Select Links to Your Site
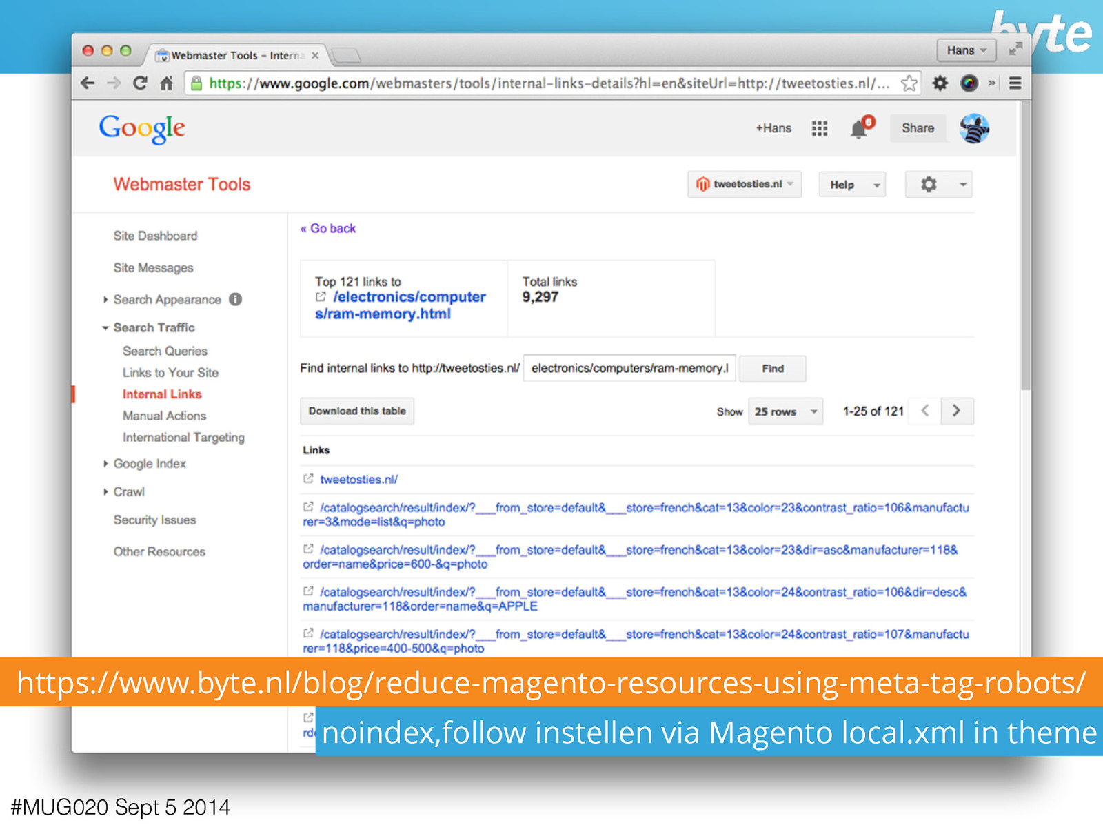This screenshot has height=827, width=1103. [x=170, y=372]
